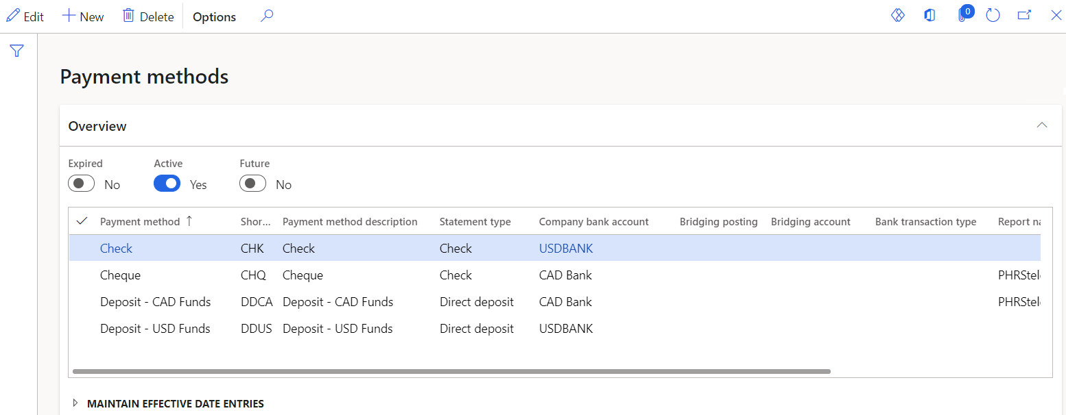Click USDBANK in Deposit - USD Funds row
This screenshot has width=1066, height=415.
click(566, 329)
